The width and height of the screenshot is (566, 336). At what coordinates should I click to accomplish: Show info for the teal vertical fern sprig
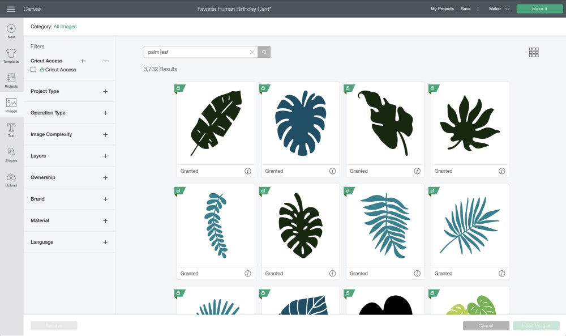[248, 274]
